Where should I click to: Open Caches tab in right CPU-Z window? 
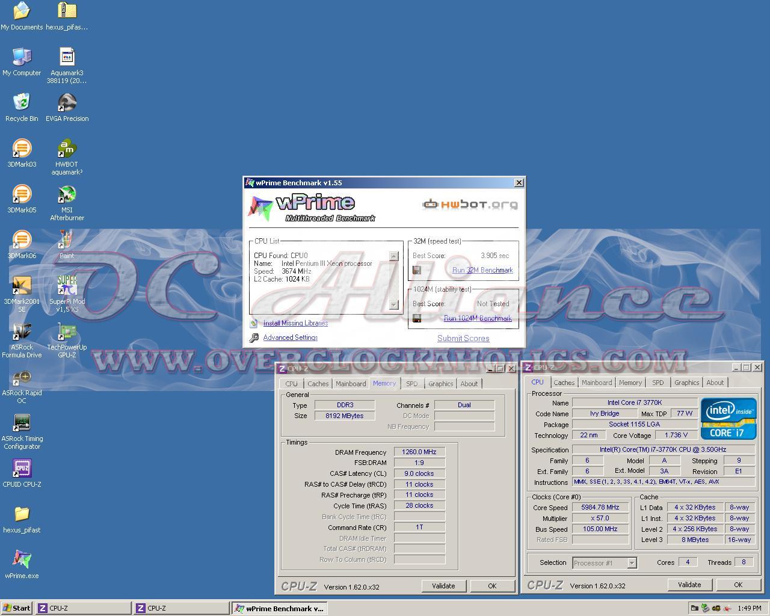point(564,383)
